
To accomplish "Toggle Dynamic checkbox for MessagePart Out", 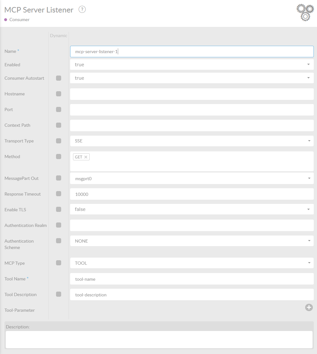I will [59, 178].
